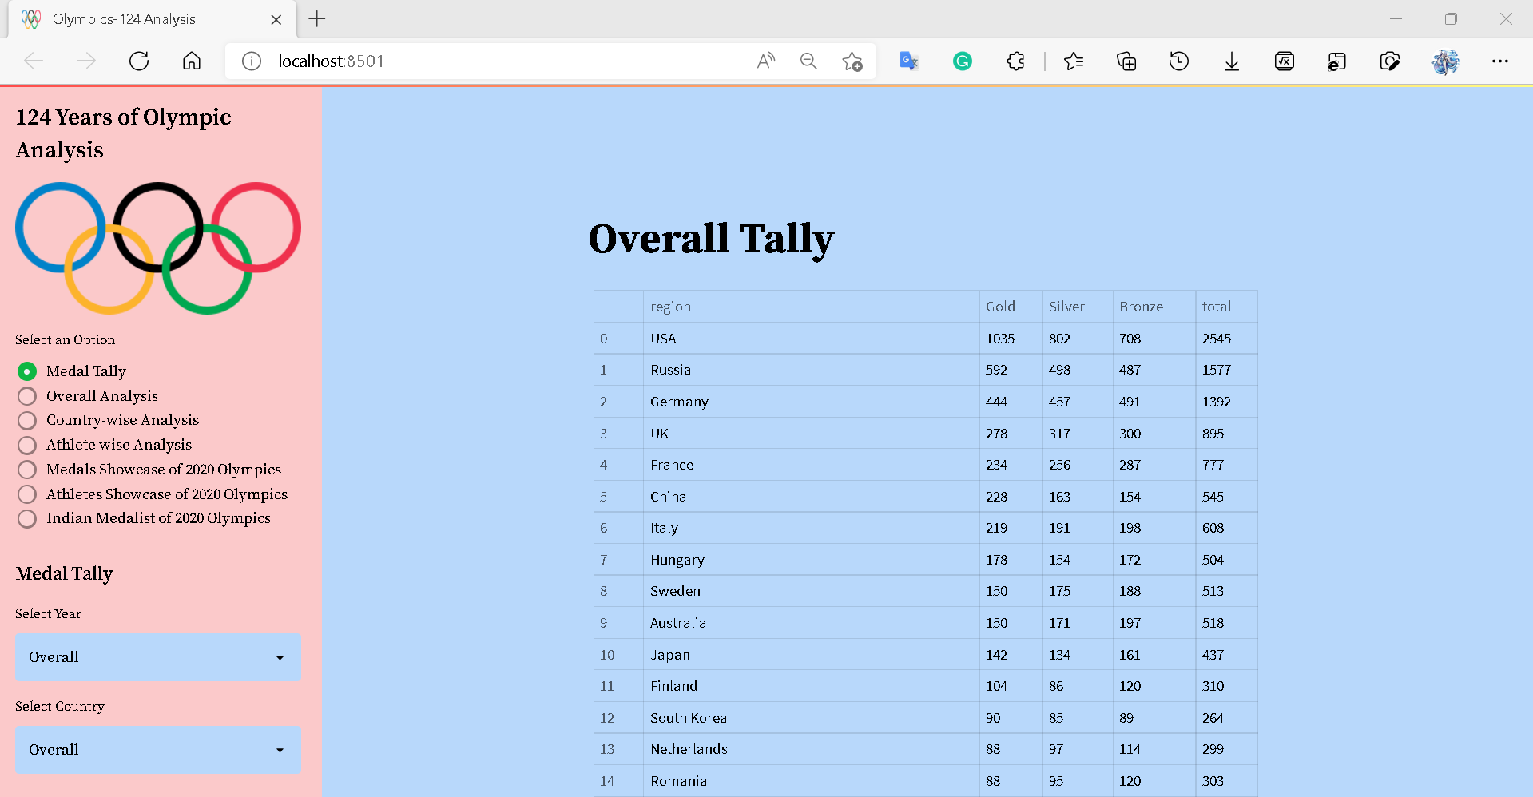Select the South Korea region cell
Viewport: 1533px width, 797px height.
(812, 718)
